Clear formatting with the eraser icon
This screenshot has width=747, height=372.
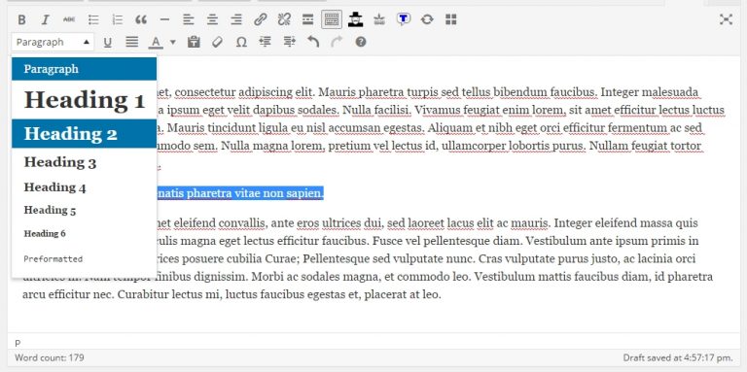pyautogui.click(x=217, y=43)
